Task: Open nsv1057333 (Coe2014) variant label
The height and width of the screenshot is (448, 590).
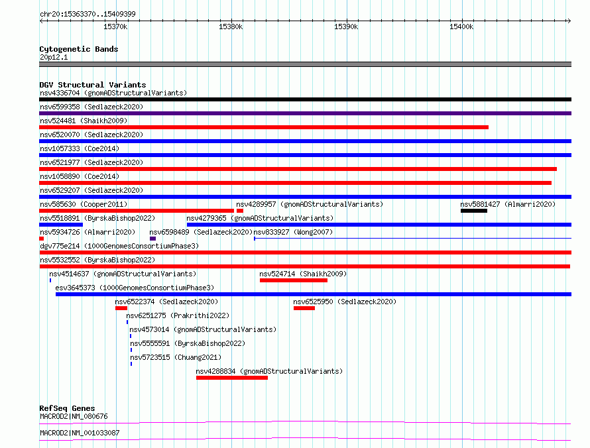Action: [80, 148]
